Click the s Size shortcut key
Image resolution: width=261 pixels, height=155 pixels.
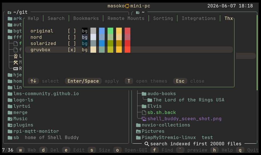point(92,150)
